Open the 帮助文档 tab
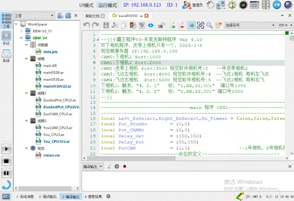The width and height of the screenshot is (294, 201). pos(95,16)
